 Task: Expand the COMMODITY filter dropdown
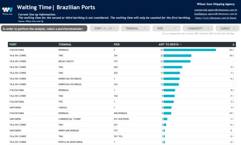tap(198, 28)
